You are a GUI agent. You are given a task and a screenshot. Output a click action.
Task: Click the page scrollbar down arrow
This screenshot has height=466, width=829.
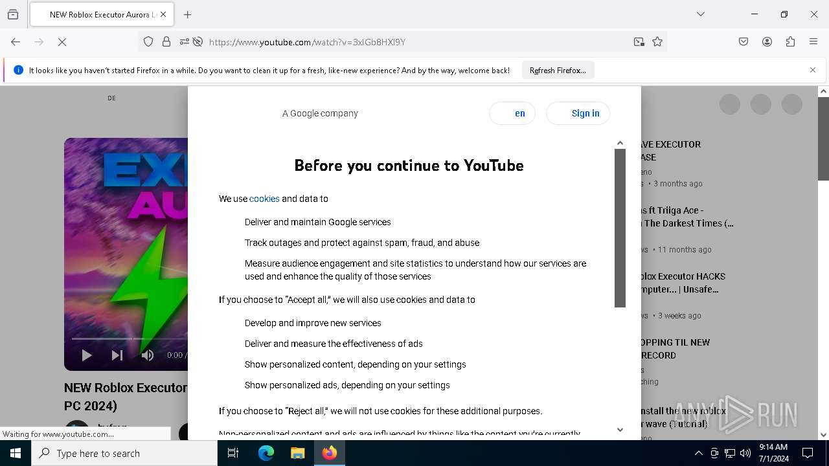point(823,435)
